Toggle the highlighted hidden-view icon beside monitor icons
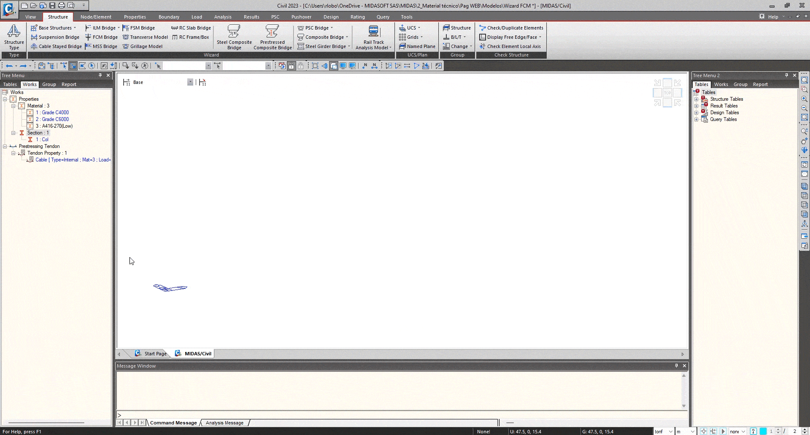This screenshot has height=435, width=810. coord(334,66)
